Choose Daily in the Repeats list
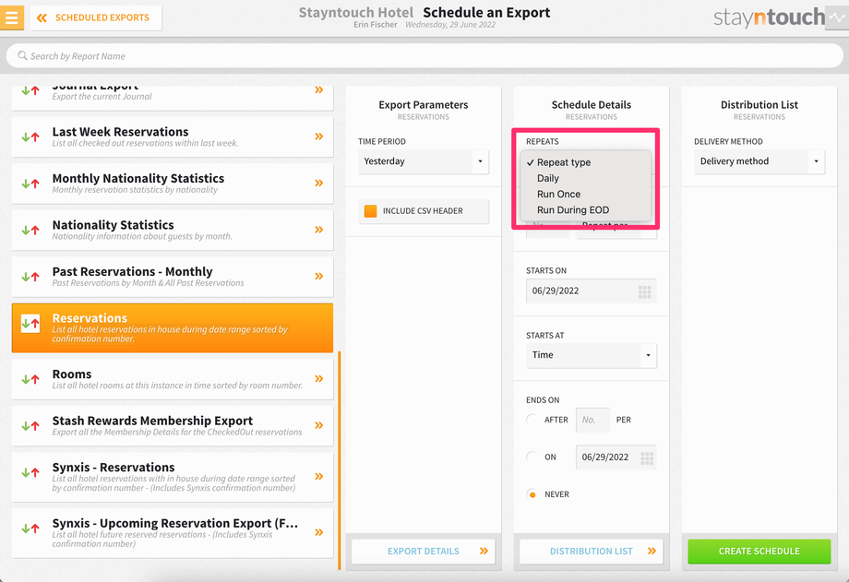Image resolution: width=849 pixels, height=582 pixels. pos(548,178)
